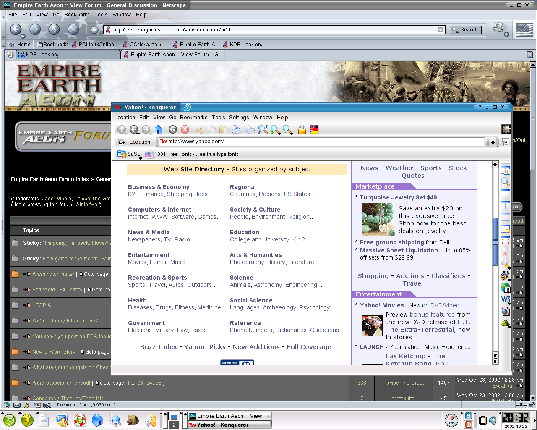Image resolution: width=537 pixels, height=430 pixels.
Task: Open the Computers & Internet Yahoo category
Action: (159, 210)
